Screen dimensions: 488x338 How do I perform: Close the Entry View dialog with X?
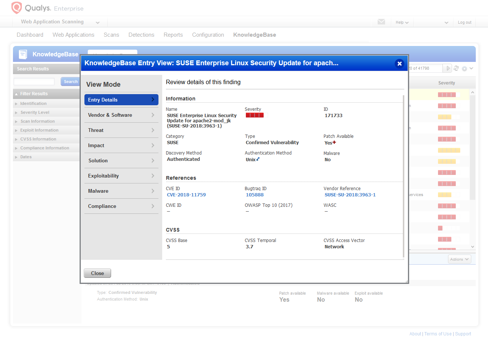[400, 63]
